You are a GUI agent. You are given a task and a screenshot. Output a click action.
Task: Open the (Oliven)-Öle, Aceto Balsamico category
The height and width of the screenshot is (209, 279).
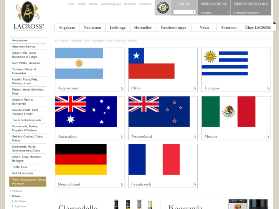28,55
